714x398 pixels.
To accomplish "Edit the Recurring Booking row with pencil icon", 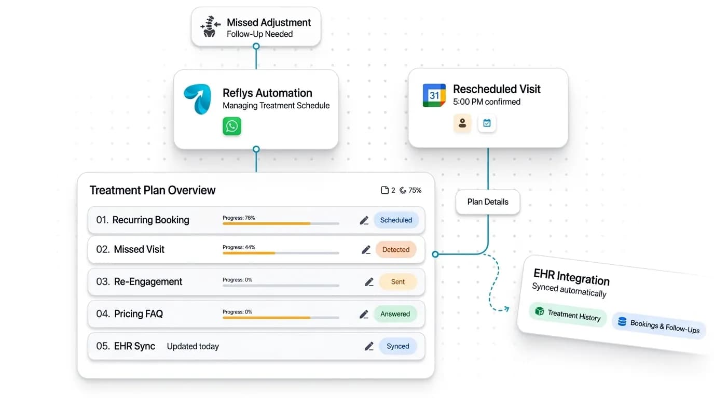I will click(364, 220).
